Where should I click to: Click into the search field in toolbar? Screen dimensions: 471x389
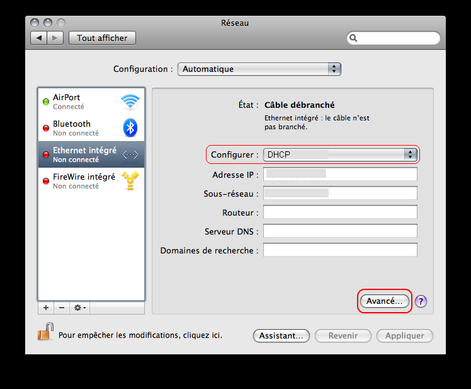click(x=394, y=38)
